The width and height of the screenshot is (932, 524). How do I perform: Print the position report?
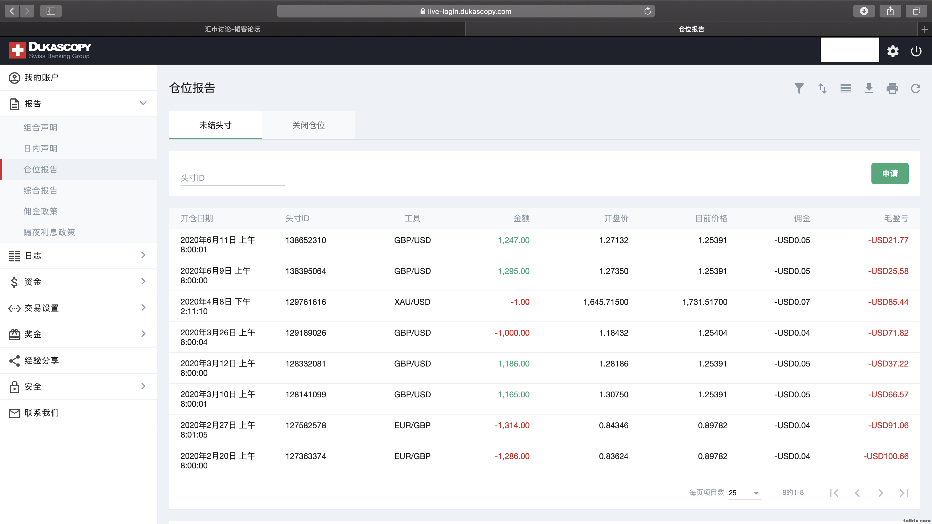click(x=892, y=88)
